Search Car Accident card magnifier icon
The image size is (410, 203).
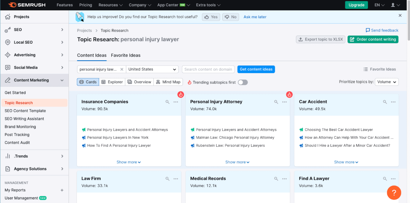tap(385, 102)
